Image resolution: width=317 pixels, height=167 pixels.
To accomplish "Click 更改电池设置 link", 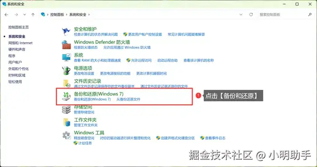I will [x=84, y=74].
